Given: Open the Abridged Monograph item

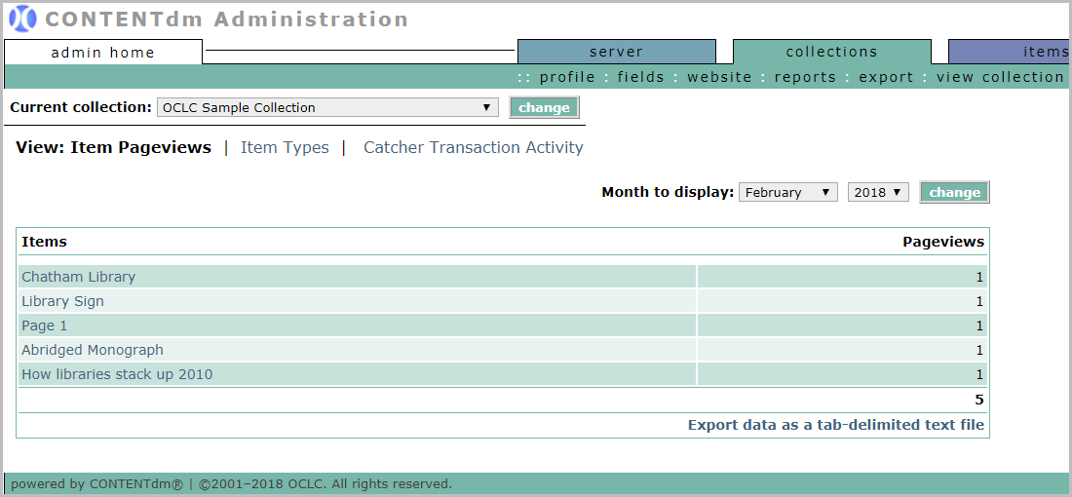Looking at the screenshot, I should [93, 350].
